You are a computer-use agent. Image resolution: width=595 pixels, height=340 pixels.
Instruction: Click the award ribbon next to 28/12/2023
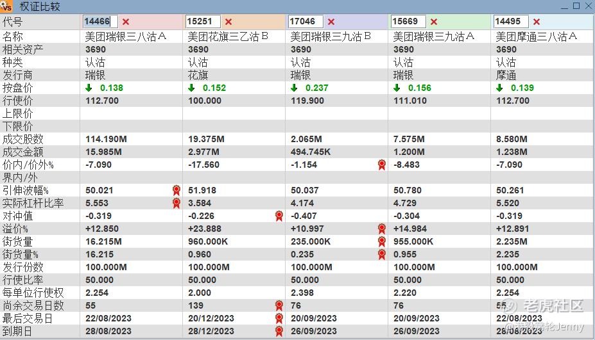coord(279,331)
